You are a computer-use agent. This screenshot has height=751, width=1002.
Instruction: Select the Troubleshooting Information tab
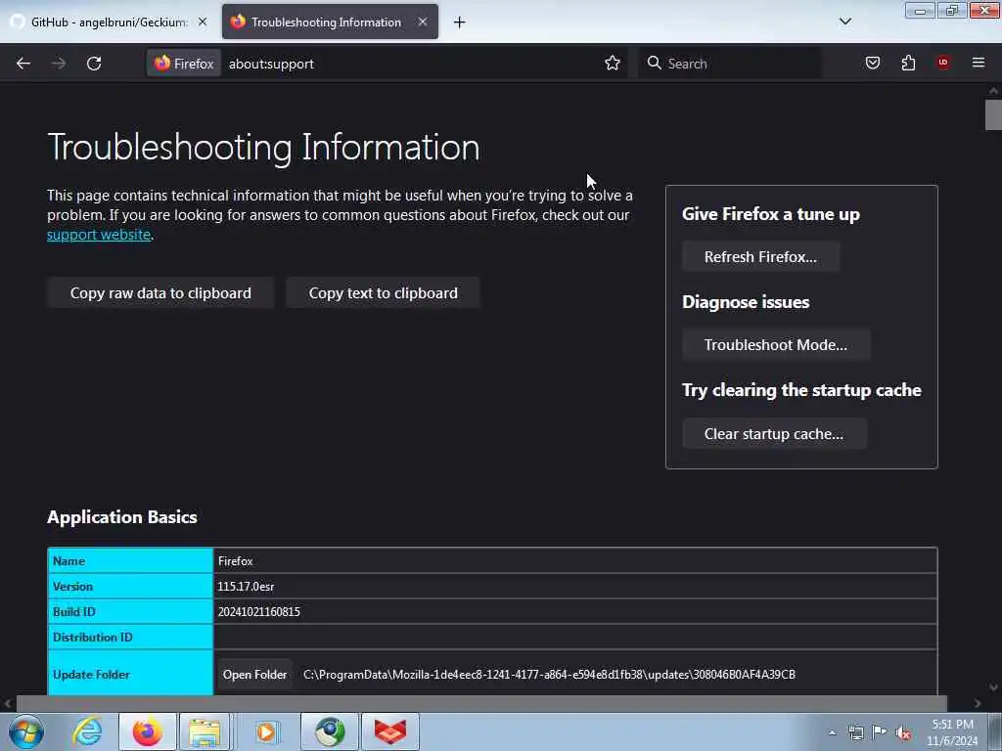pyautogui.click(x=330, y=22)
